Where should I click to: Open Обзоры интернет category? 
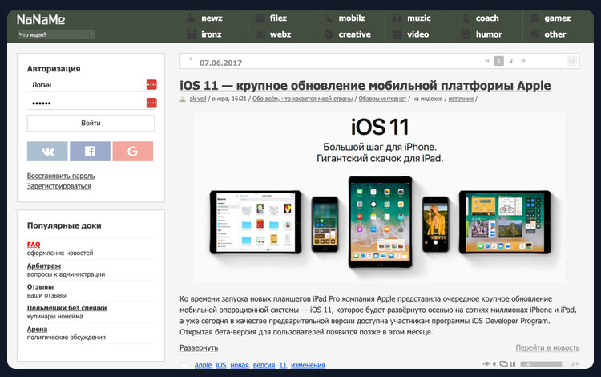coord(382,99)
